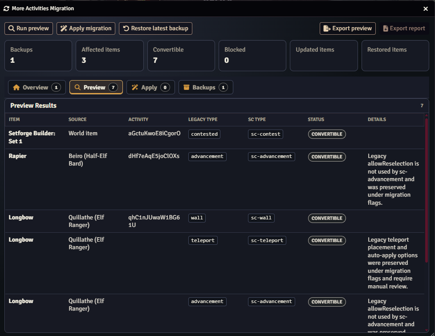Image resolution: width=435 pixels, height=336 pixels.
Task: Click the wall legacy type tag
Action: click(197, 218)
